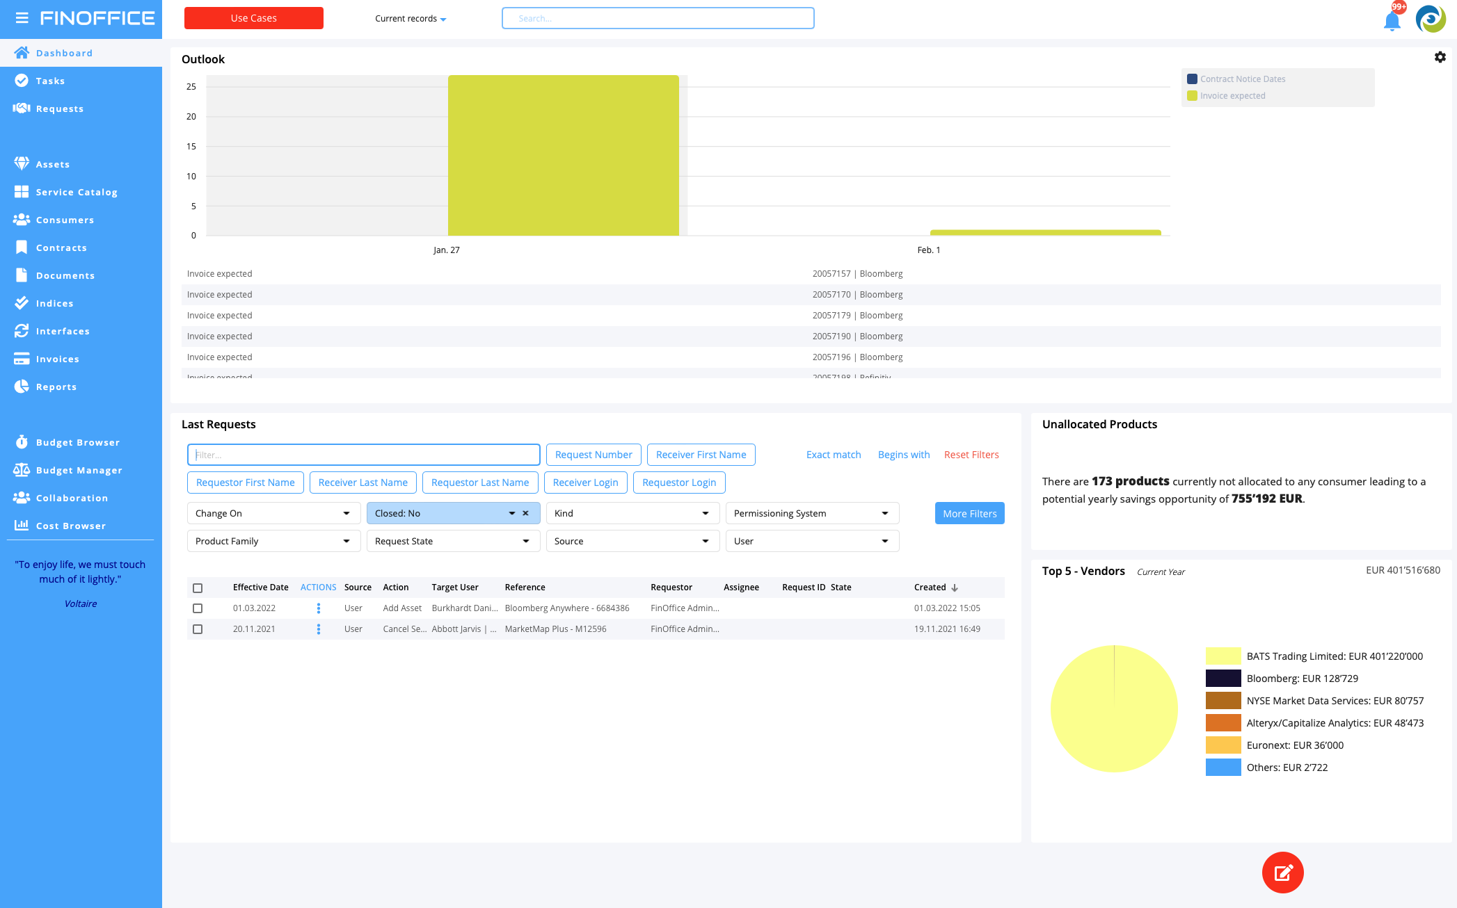
Task: Open the notifications bell icon
Action: click(x=1392, y=21)
